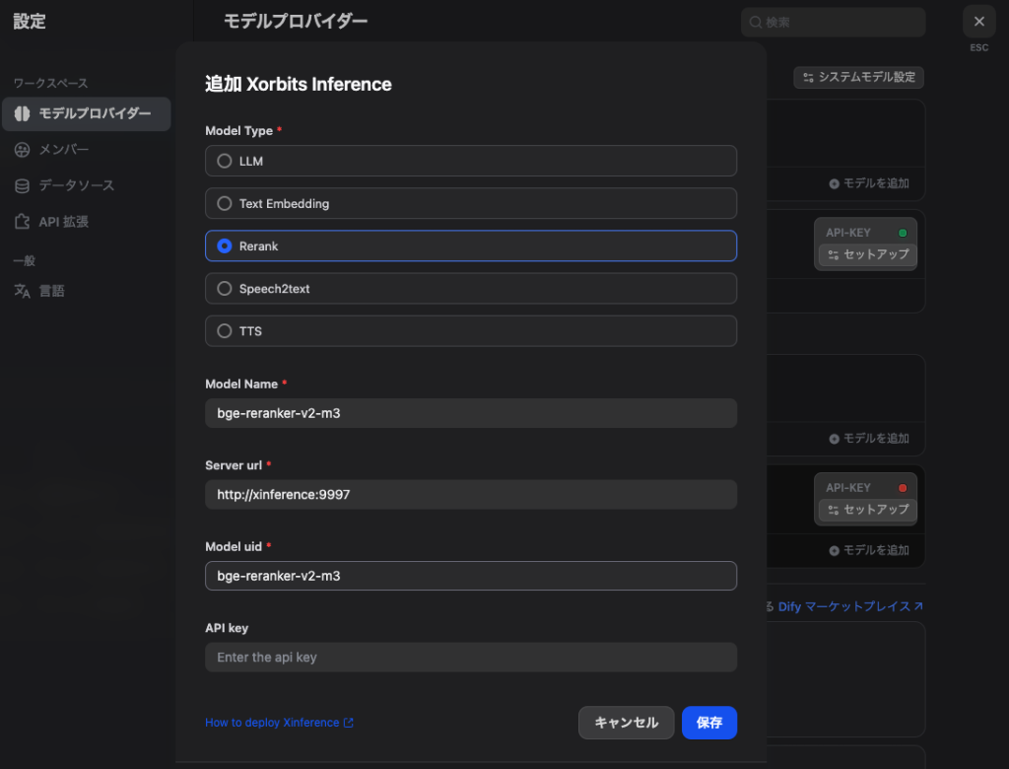The width and height of the screenshot is (1009, 769).
Task: Click the magnifier icon in the search box
Action: coord(756,23)
